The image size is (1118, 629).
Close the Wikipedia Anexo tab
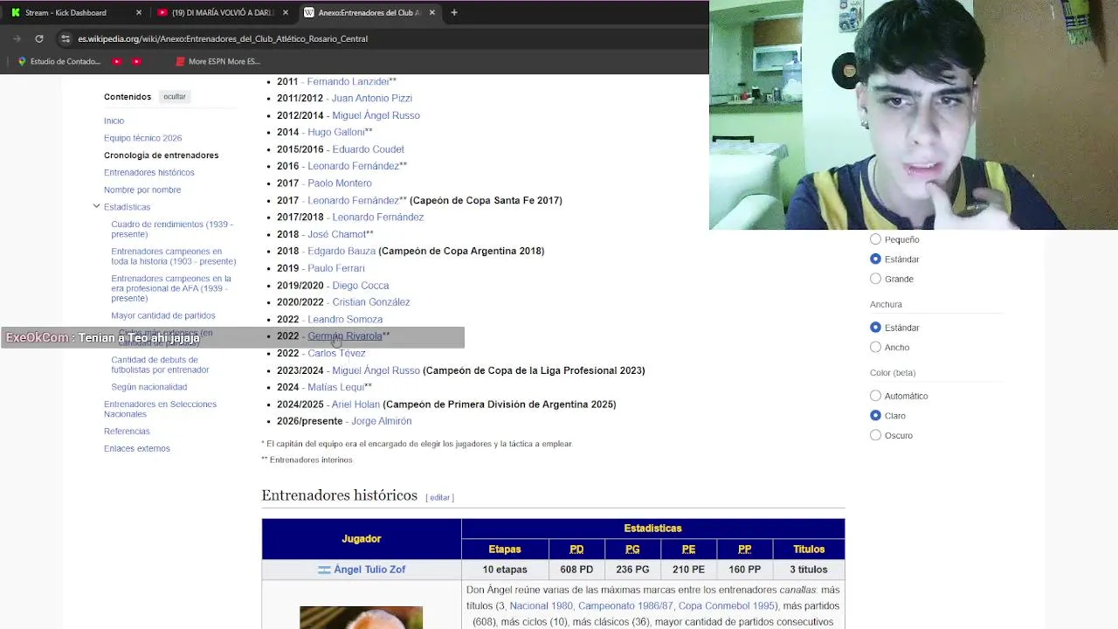(x=431, y=12)
